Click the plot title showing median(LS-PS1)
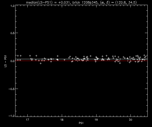The image size is (152, 127). 81,2
